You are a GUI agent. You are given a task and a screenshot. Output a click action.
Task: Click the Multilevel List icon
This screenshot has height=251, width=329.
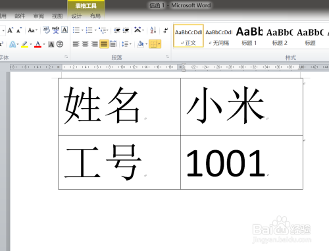(102, 30)
